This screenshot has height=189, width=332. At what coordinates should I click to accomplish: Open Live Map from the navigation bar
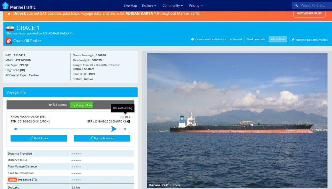pos(130,6)
